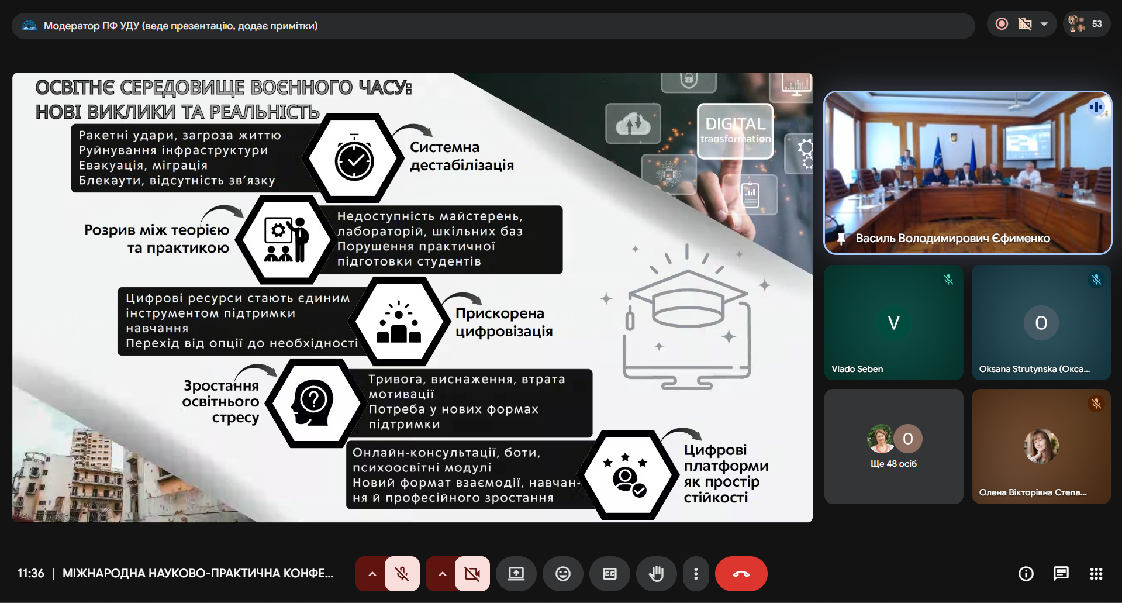Click the red leave call button
Screen dimensions: 1122x603
click(x=741, y=574)
